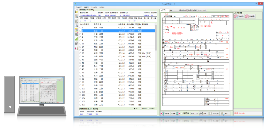Viewport: 268px width, 129px height.
Task: Click the 付箋追加 sticky note add button
Action: (239, 16)
